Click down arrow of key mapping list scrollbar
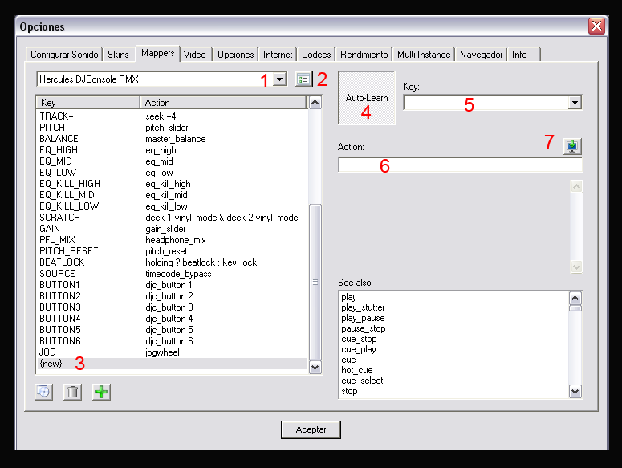 click(x=315, y=368)
